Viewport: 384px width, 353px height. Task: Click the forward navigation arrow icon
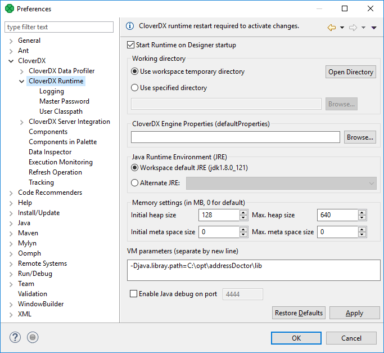tap(353, 28)
